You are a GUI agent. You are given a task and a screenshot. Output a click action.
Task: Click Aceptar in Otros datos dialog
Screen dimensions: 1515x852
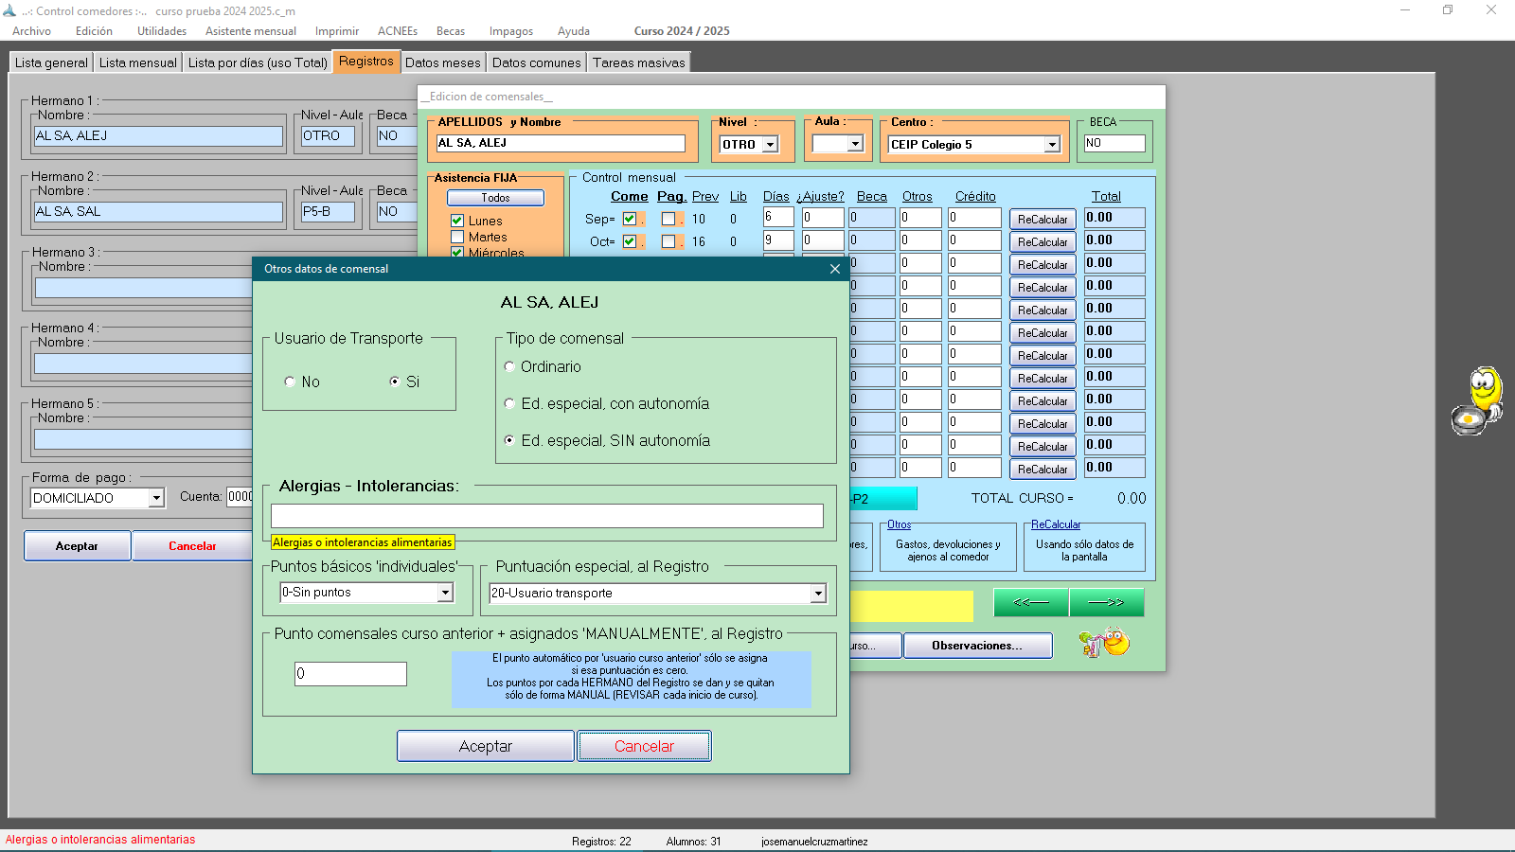(x=486, y=746)
